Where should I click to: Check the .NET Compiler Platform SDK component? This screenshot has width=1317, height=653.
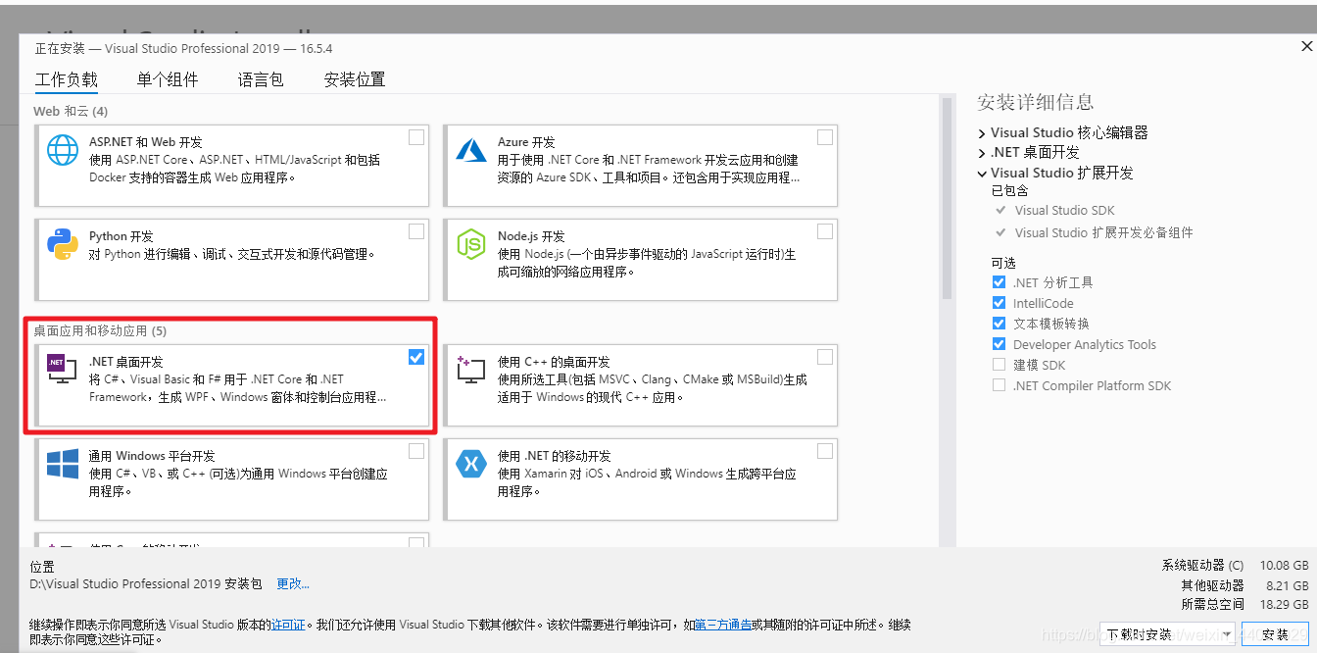tap(999, 385)
